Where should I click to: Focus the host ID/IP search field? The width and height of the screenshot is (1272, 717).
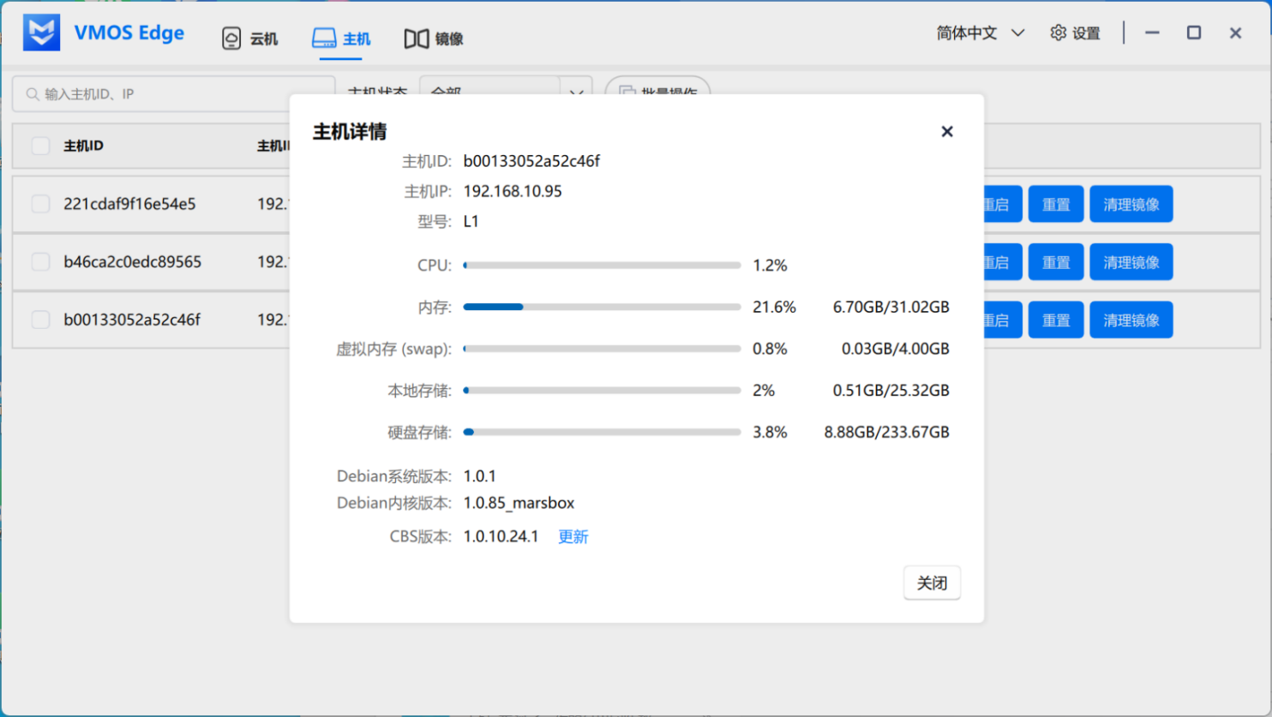pos(180,94)
